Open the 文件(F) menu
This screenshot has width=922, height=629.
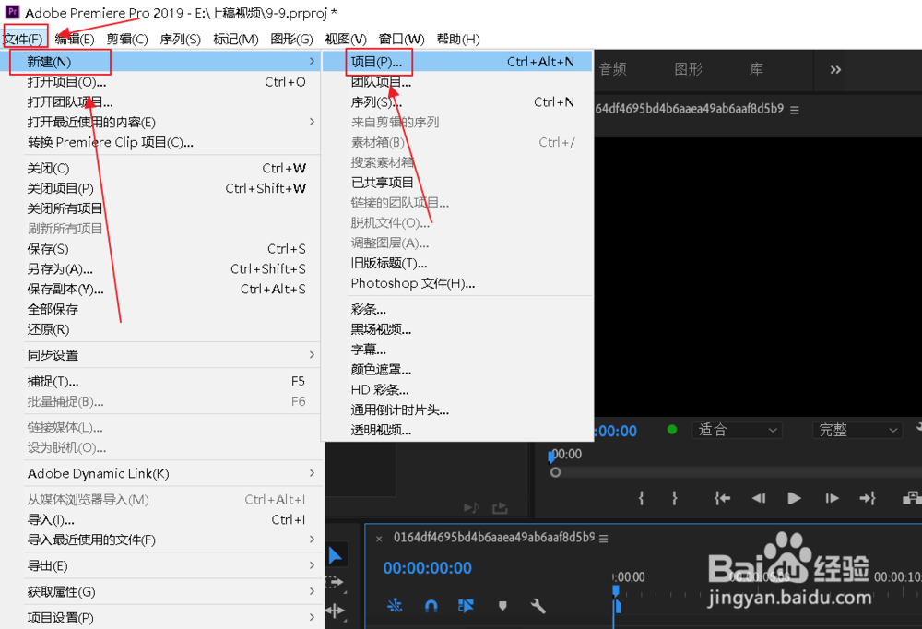coord(24,39)
